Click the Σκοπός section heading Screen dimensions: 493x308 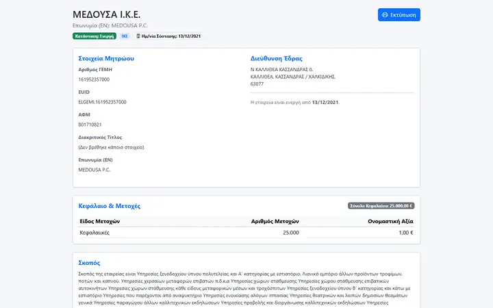click(x=89, y=263)
